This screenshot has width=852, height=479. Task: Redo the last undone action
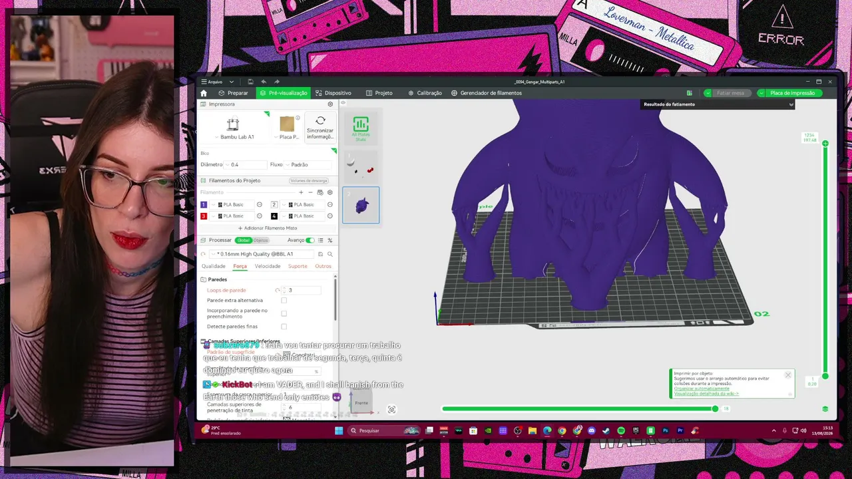277,82
